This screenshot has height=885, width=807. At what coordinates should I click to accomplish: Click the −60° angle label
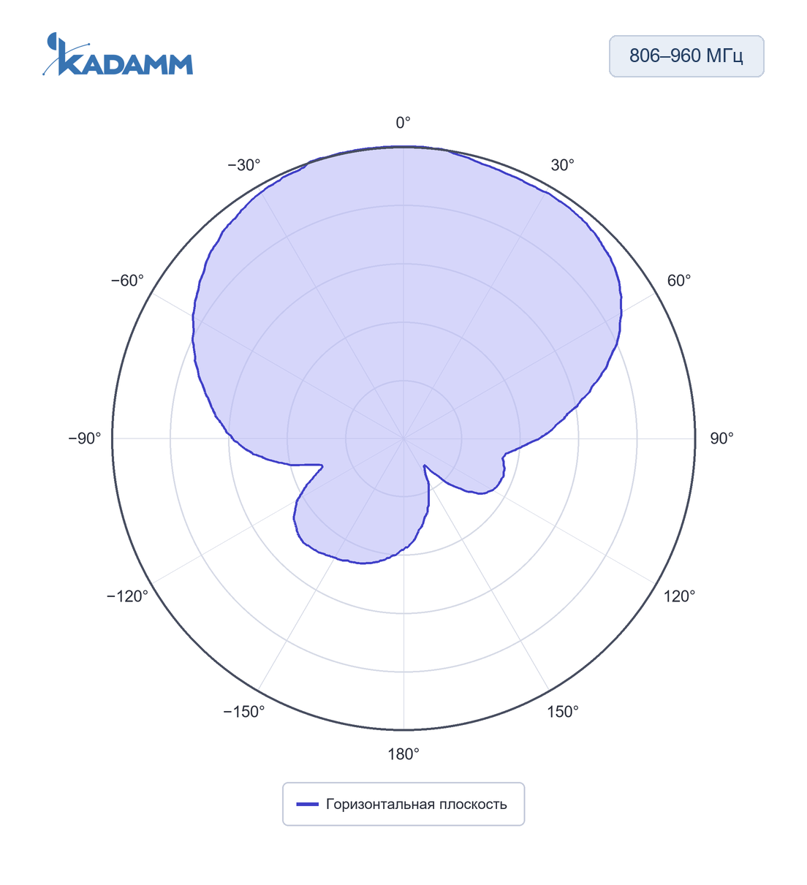point(127,281)
